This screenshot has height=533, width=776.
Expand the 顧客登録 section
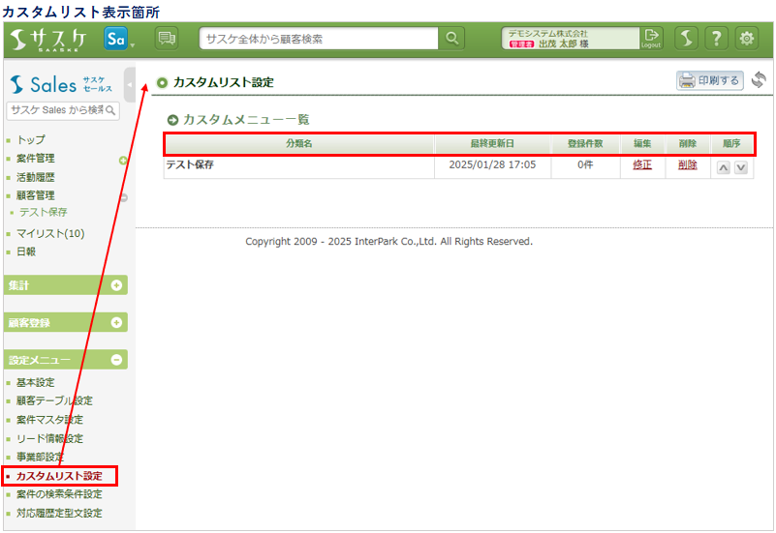tap(117, 322)
